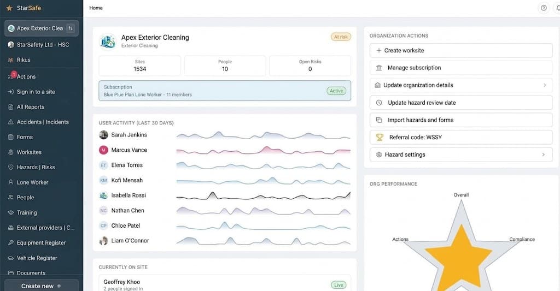Select Kofi Mensah in user activity

click(127, 181)
